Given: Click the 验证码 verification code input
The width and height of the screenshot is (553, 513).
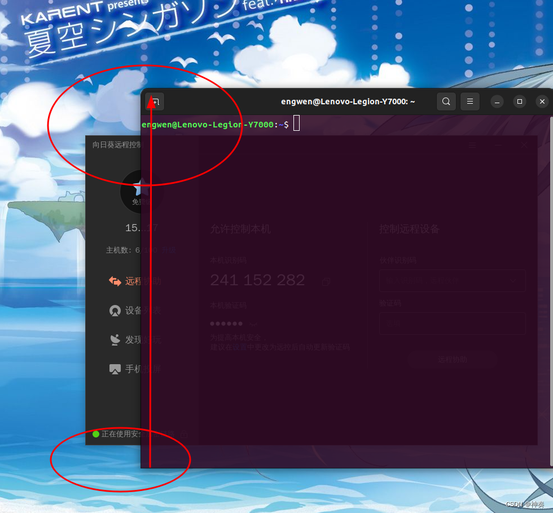Looking at the screenshot, I should (453, 324).
